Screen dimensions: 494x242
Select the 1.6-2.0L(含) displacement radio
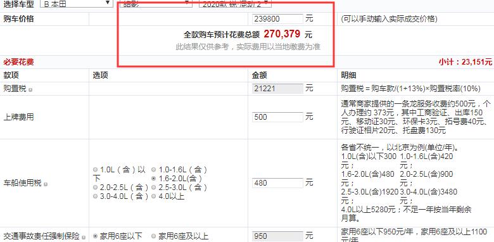(x=153, y=179)
